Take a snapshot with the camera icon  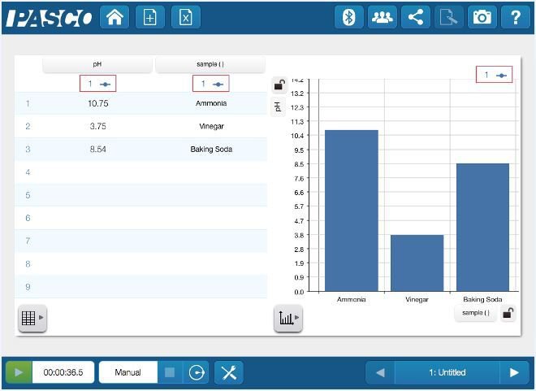[x=483, y=17]
